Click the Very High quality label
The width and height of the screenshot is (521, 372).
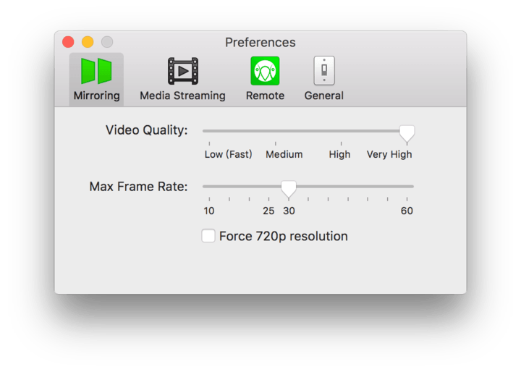[x=389, y=154]
